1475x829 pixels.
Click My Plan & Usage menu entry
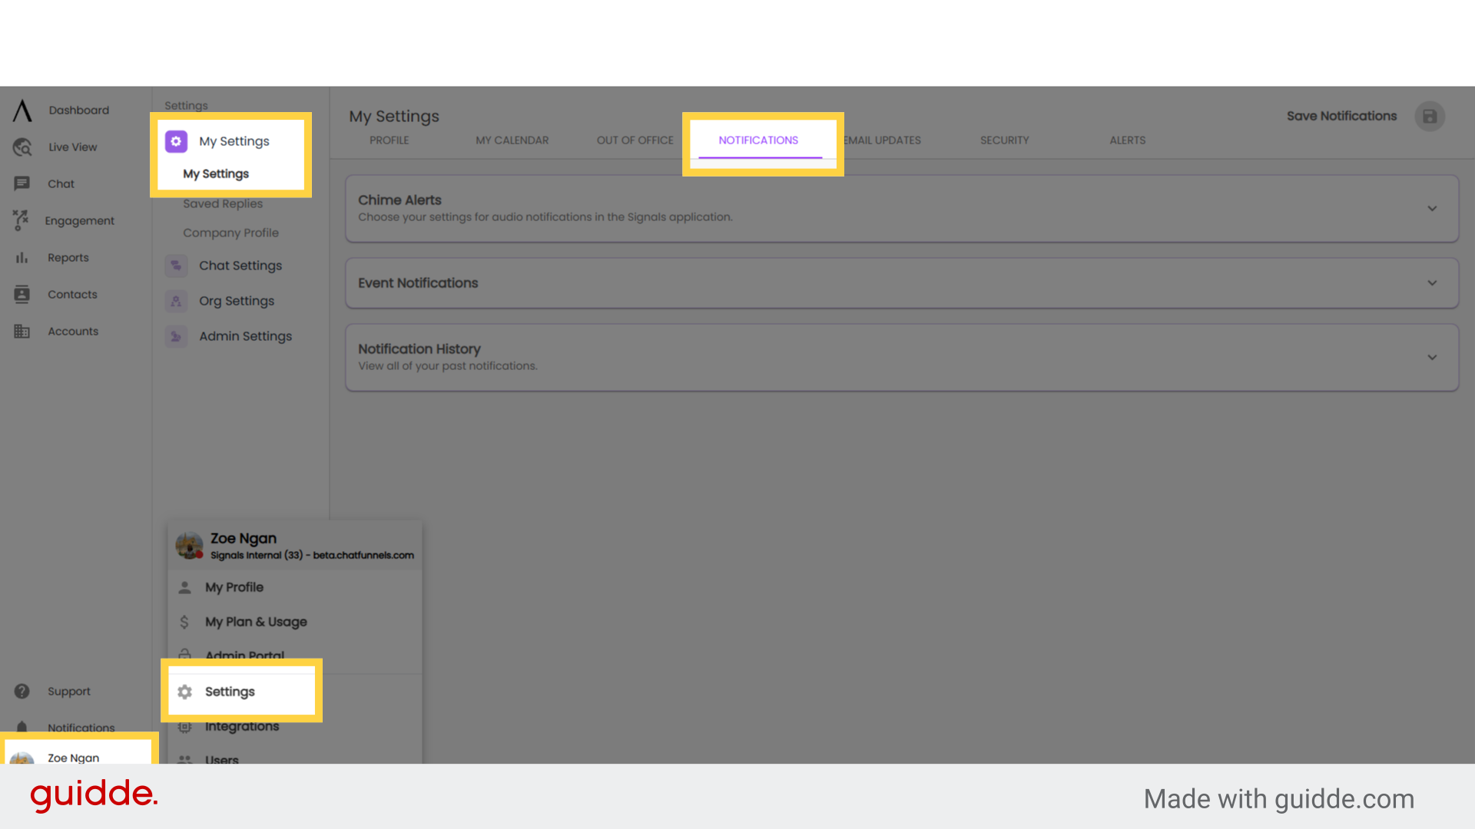256,622
